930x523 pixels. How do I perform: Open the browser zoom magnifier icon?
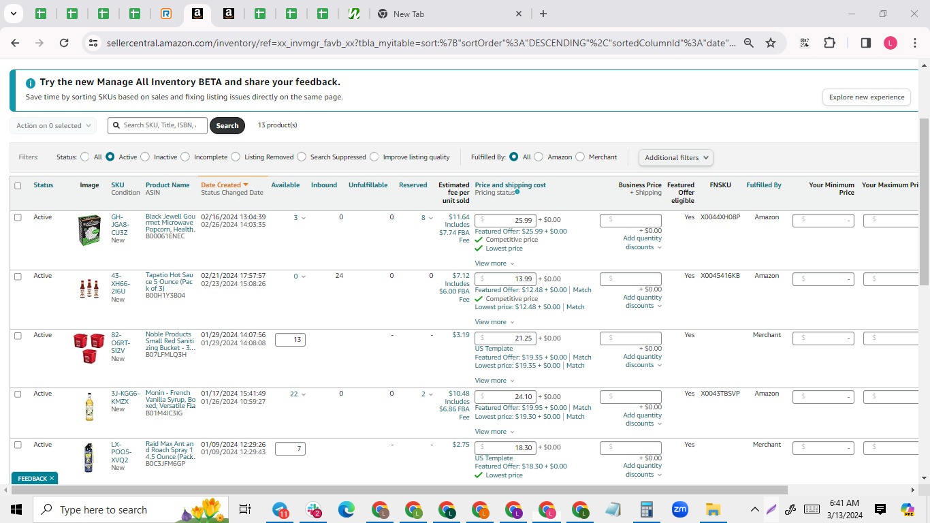point(749,43)
